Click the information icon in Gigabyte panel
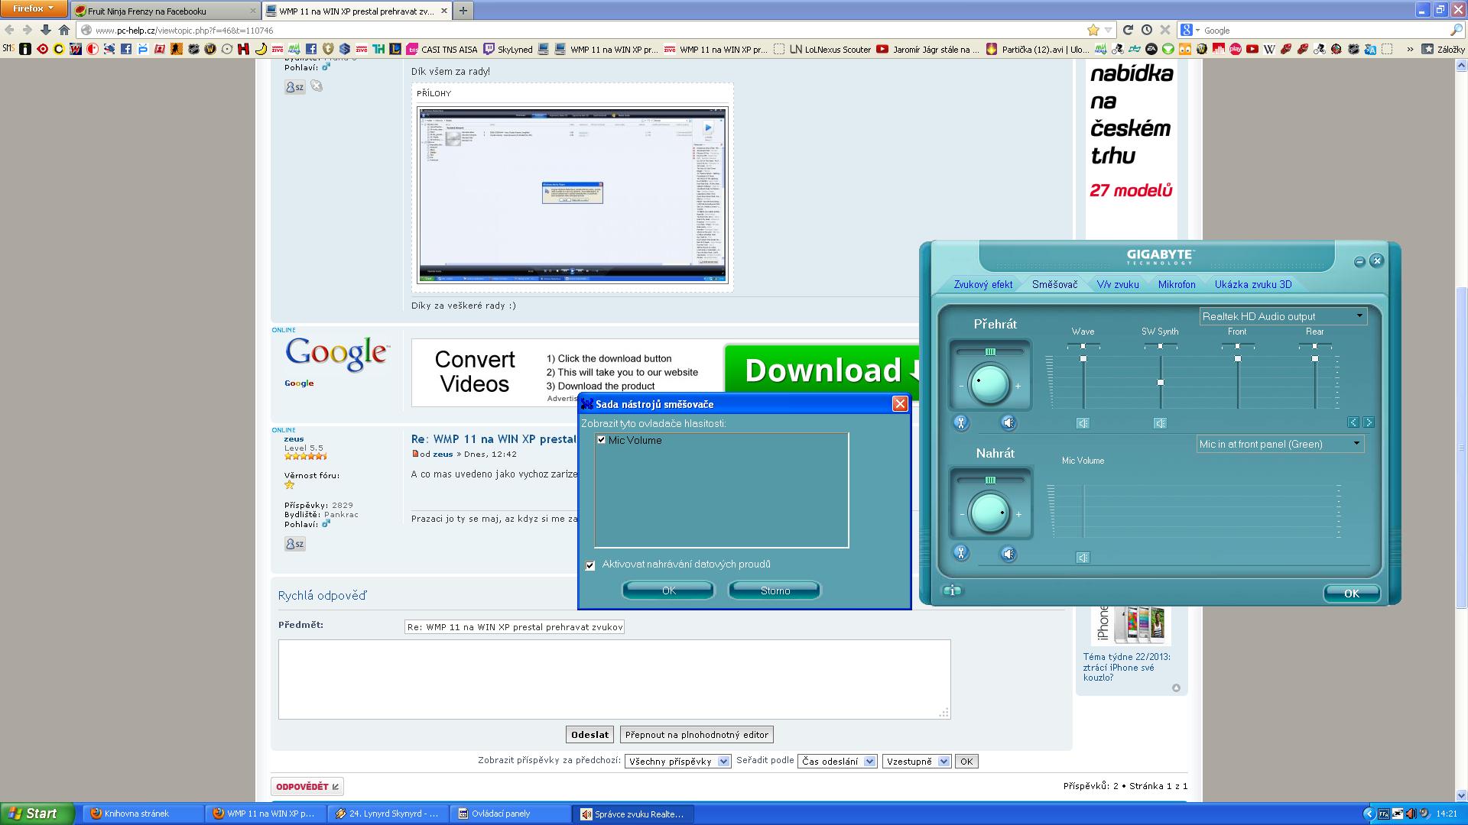The image size is (1468, 825). [952, 590]
